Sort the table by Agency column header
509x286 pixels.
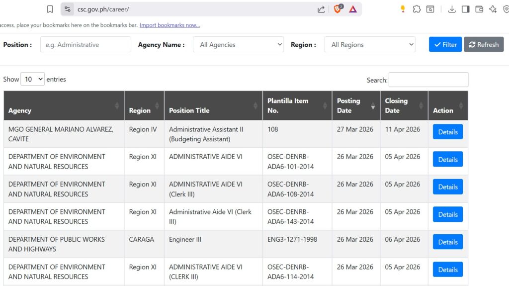[64, 105]
